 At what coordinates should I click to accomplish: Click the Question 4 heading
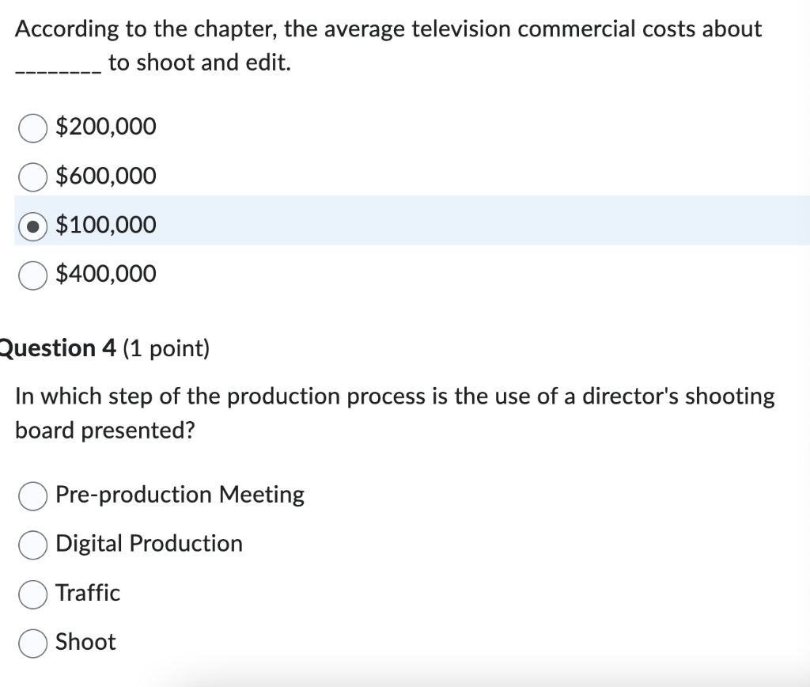[x=103, y=348]
